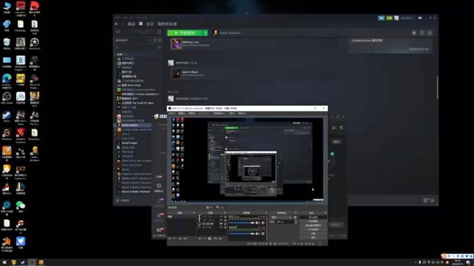Screen dimensions: 474x266
Task: Open the 社区 tab in Steam
Action: click(x=150, y=24)
